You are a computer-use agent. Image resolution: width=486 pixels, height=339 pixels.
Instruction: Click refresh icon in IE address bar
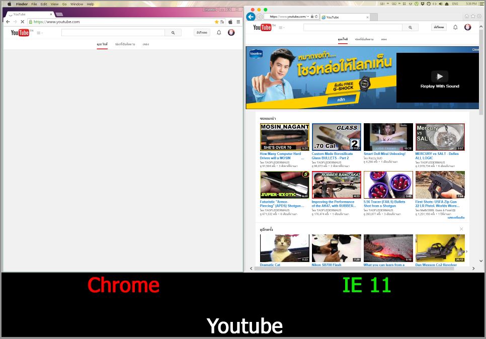[x=316, y=17]
